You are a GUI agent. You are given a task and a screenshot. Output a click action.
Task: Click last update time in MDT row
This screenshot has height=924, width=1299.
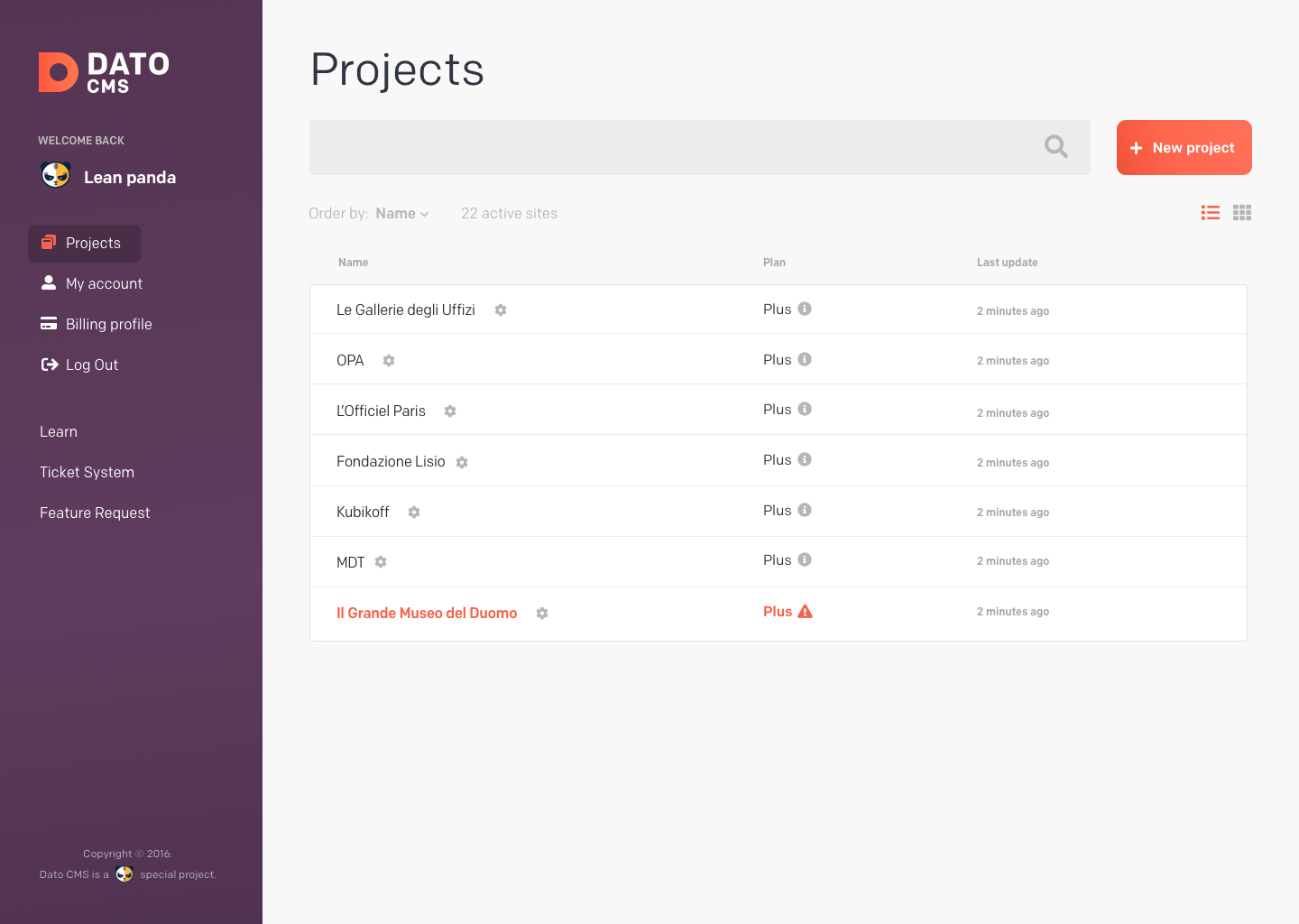click(x=1013, y=560)
